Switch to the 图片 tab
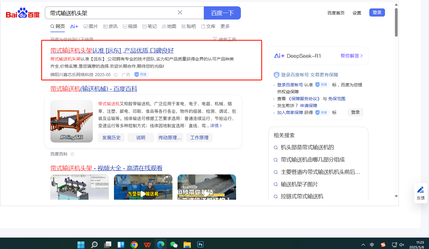 91,26
